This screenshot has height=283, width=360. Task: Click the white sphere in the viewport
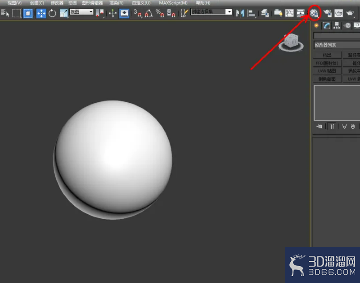(113, 160)
